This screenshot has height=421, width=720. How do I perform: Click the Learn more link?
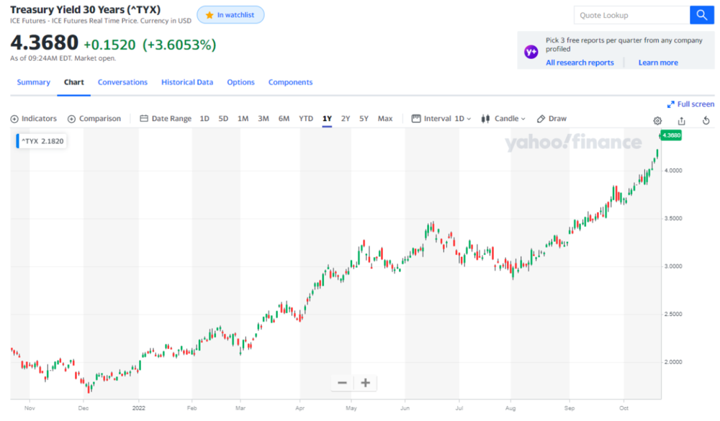click(x=658, y=63)
